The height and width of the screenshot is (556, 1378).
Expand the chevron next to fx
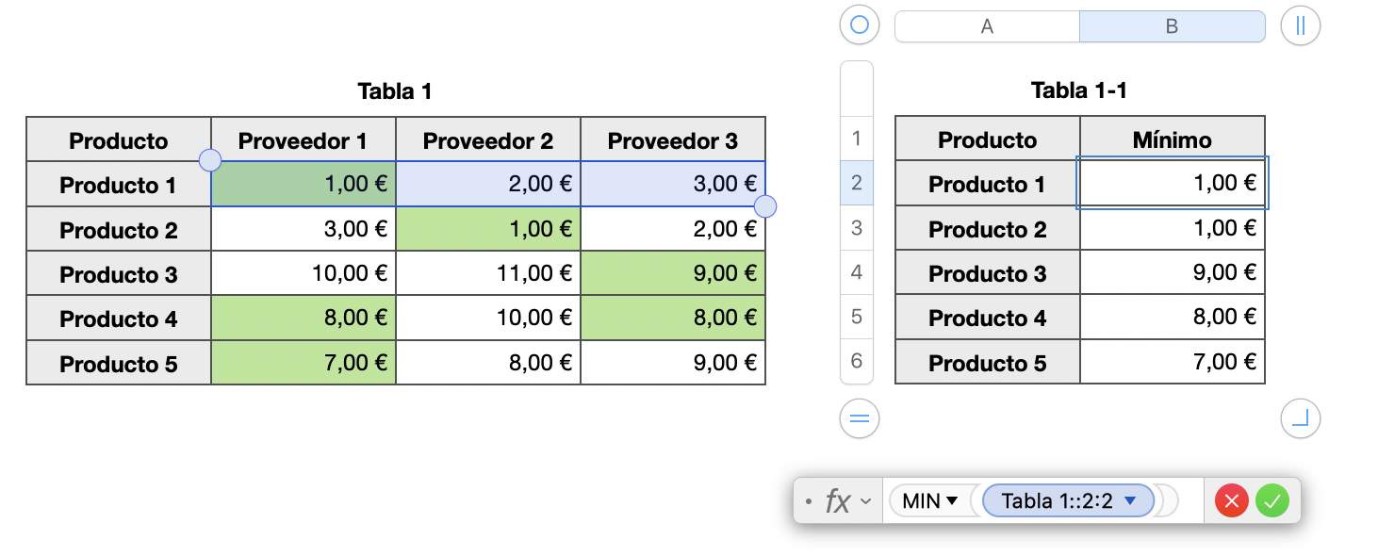866,501
